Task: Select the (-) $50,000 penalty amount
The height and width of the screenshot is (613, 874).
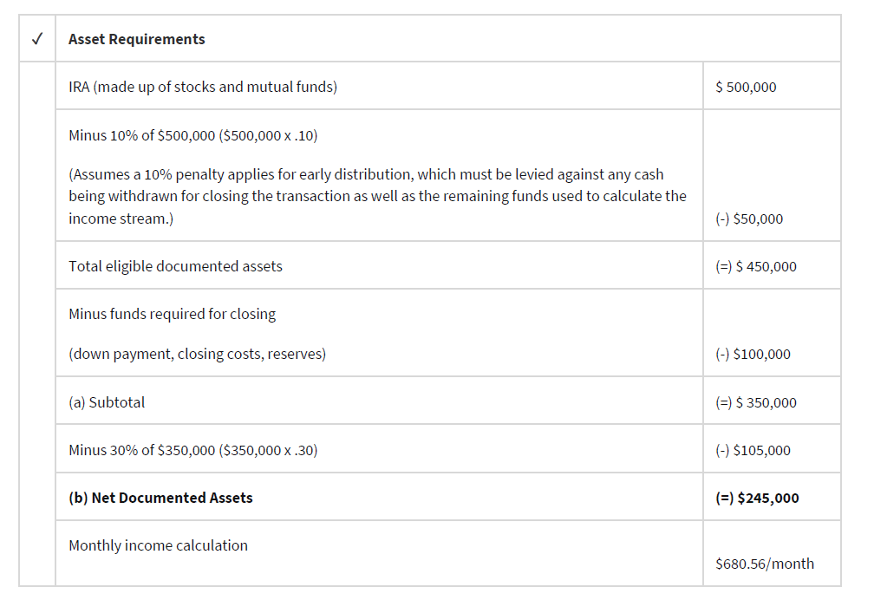Action: (749, 218)
